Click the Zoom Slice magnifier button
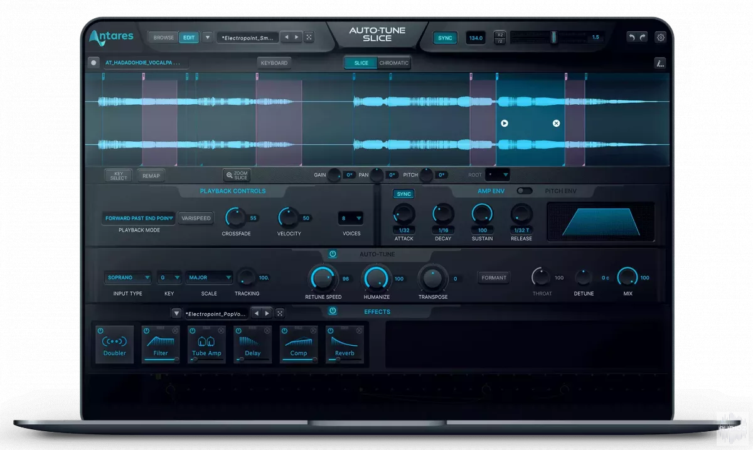This screenshot has height=450, width=753. click(x=237, y=176)
